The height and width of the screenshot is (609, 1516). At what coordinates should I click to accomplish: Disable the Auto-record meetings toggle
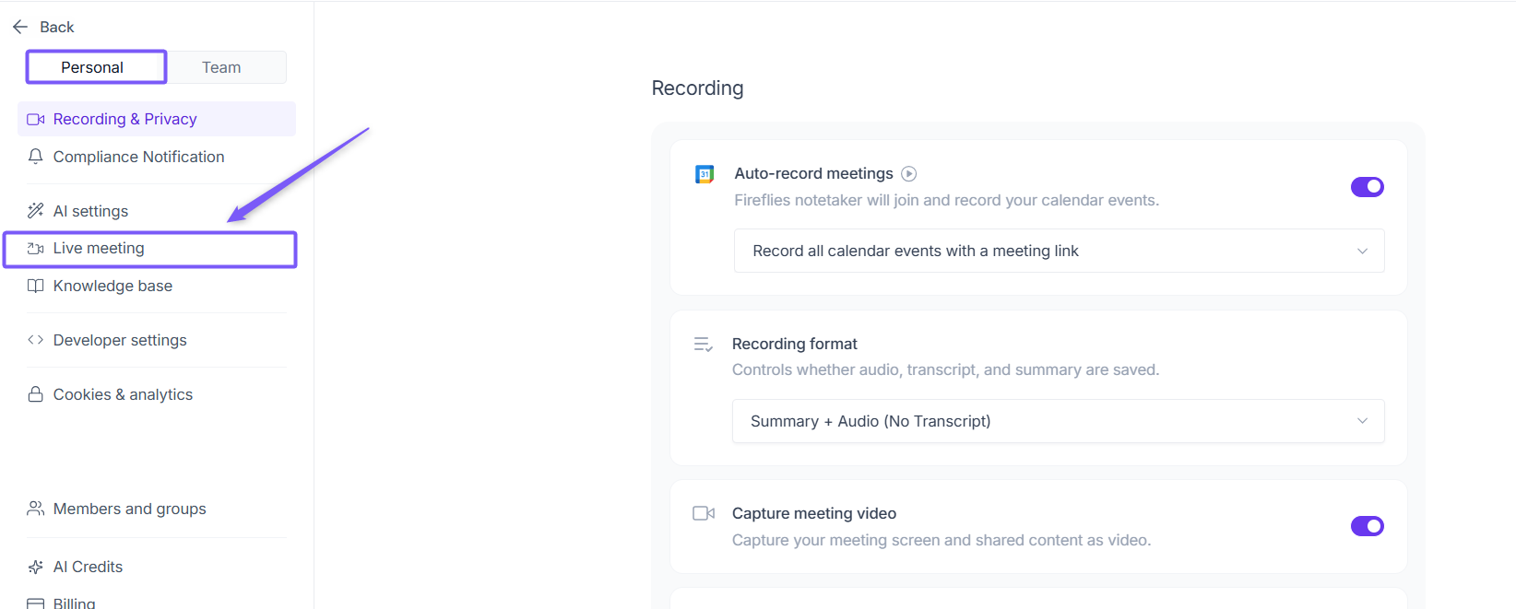(x=1367, y=187)
